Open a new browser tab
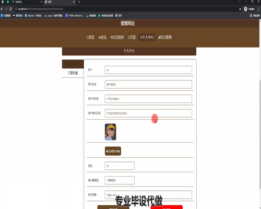Image resolution: width=261 pixels, height=209 pixels. [x=79, y=2]
